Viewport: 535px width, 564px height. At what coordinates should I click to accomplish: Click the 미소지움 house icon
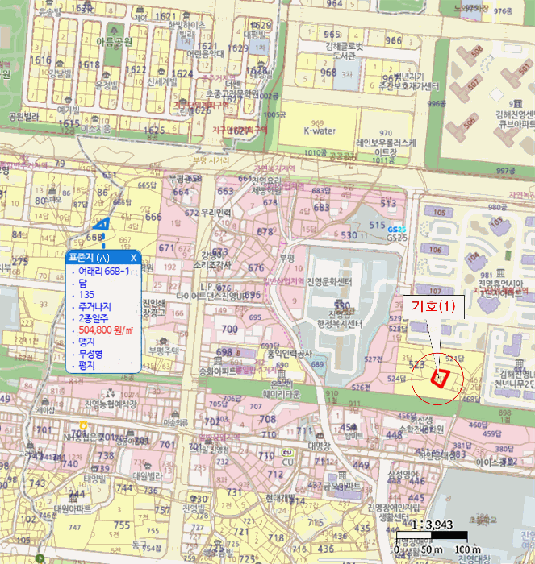pyautogui.click(x=94, y=118)
